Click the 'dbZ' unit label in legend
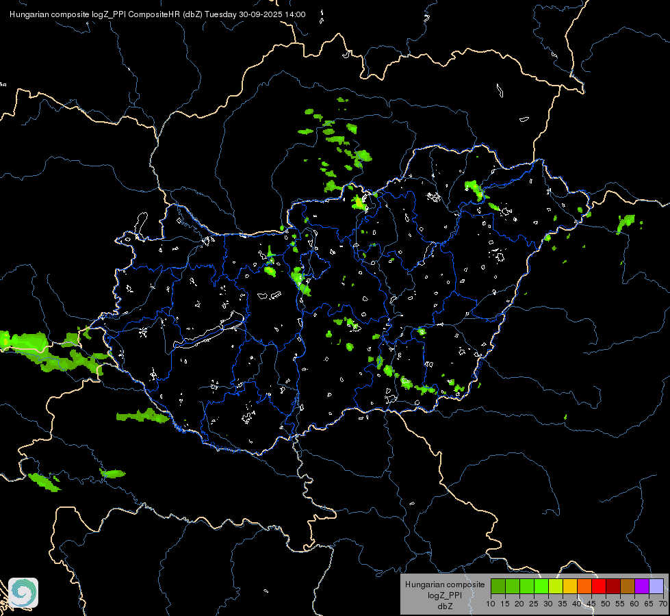Viewport: 670px width, 616px height. pos(445,606)
